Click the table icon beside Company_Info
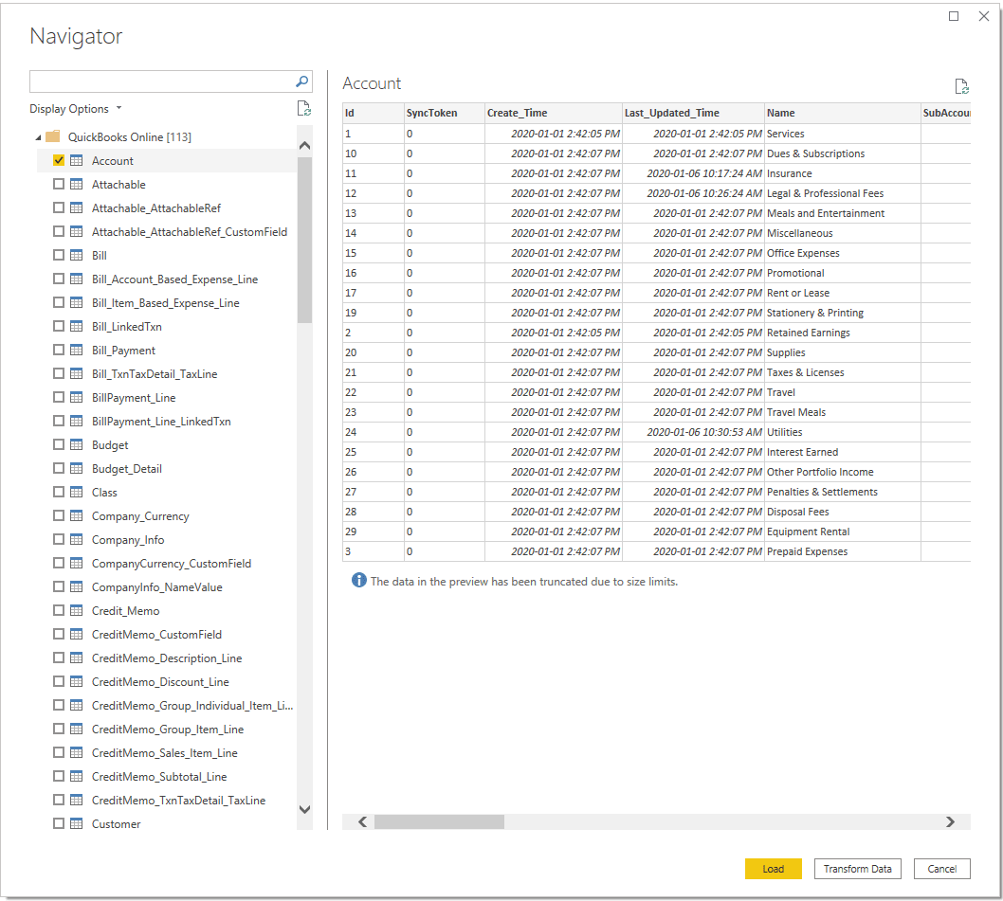This screenshot has width=1003, height=901. [x=77, y=539]
